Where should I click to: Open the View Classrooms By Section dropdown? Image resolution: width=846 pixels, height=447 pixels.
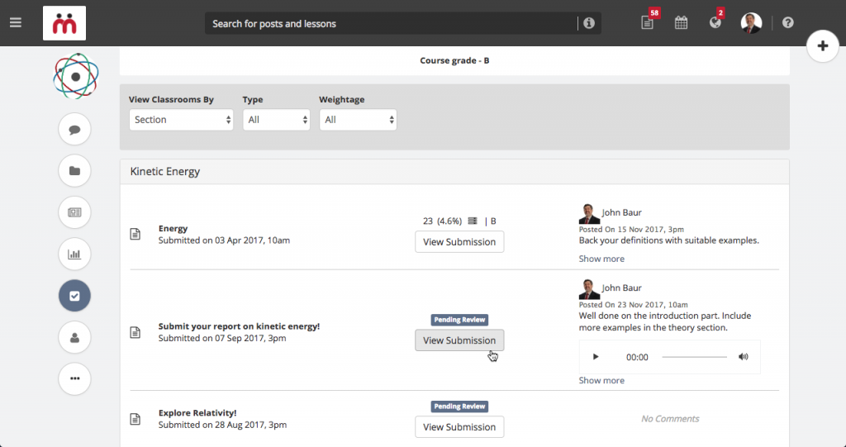click(181, 120)
